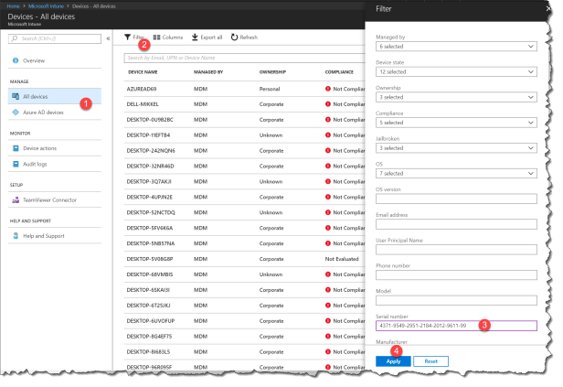Click the Refresh circular arrow icon
This screenshot has height=387, width=563.
pos(235,37)
